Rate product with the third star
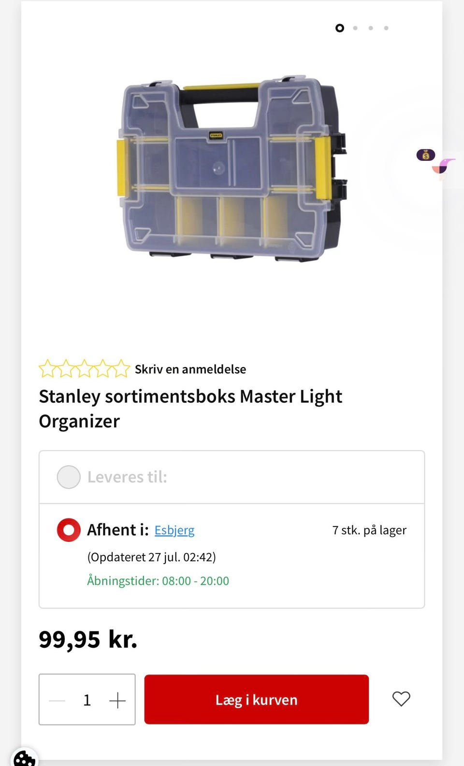This screenshot has height=766, width=464. 84,369
